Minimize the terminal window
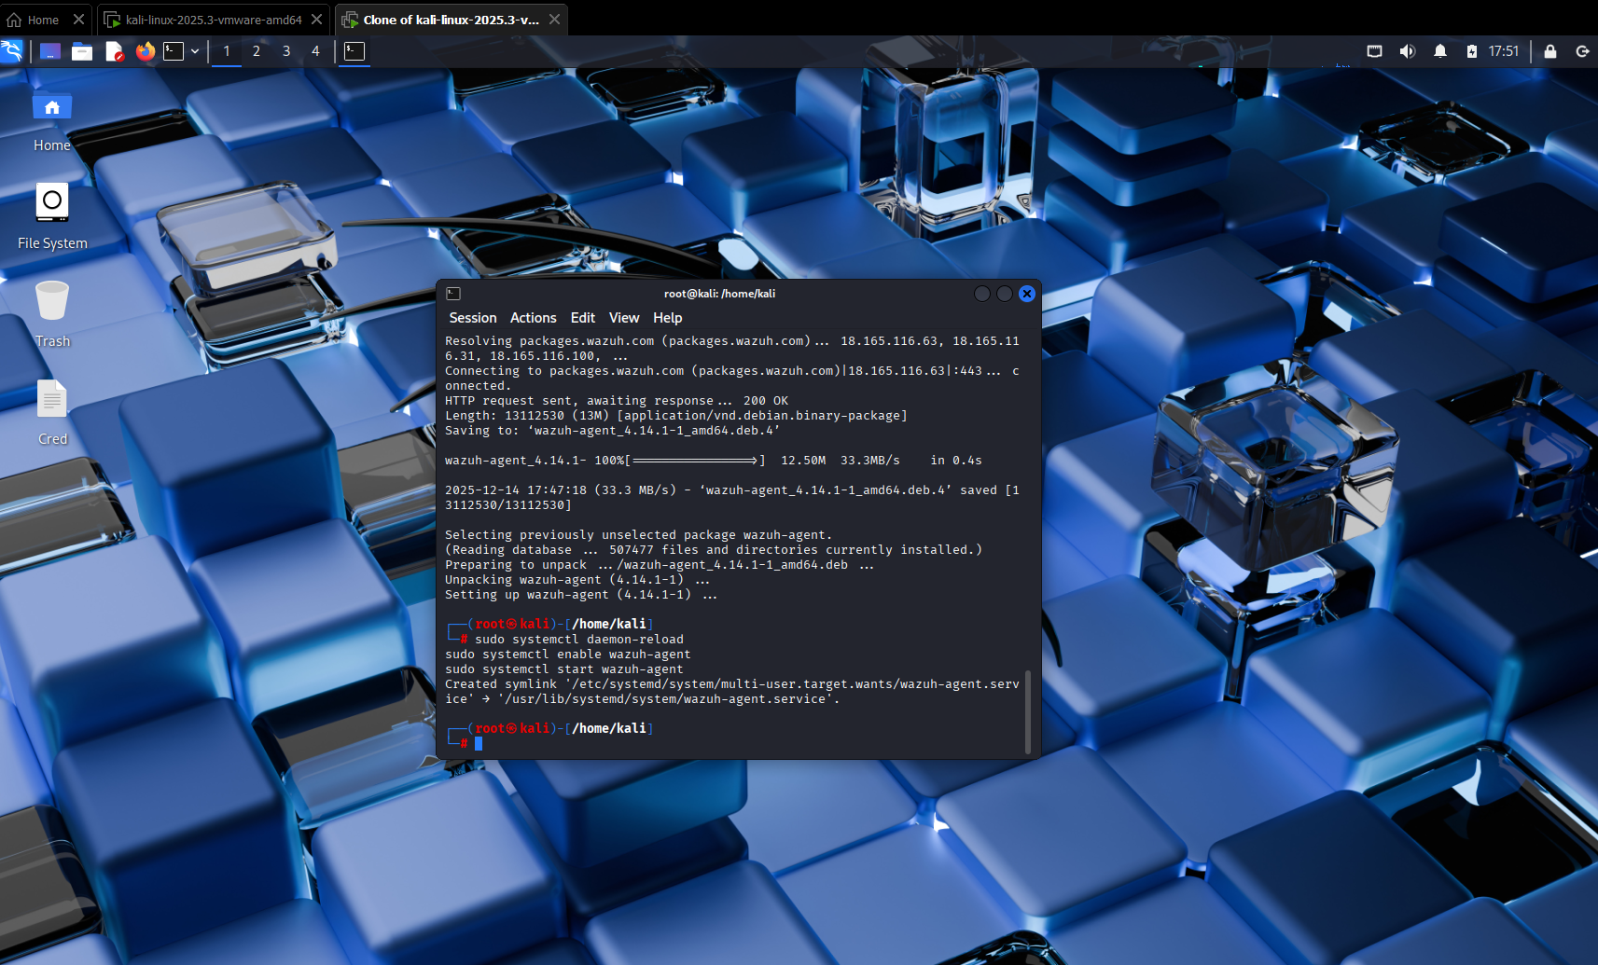 (982, 294)
